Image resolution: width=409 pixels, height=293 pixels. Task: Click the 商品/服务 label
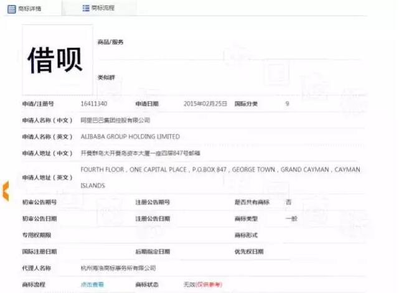pyautogui.click(x=110, y=42)
